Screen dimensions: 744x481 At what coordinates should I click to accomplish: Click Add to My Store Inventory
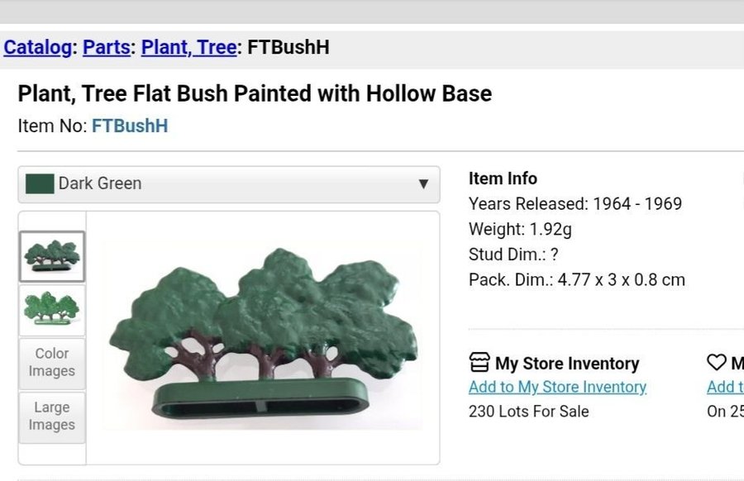pos(557,387)
